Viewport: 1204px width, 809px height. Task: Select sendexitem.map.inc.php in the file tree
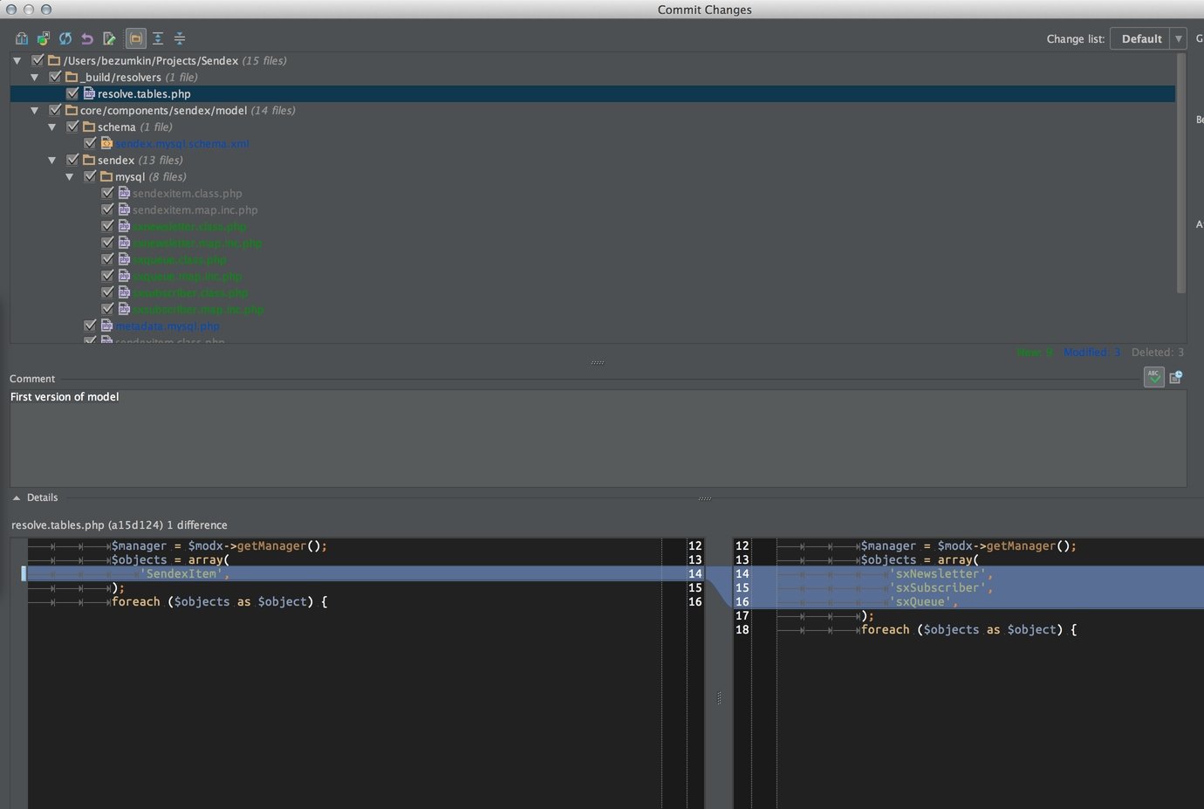195,209
